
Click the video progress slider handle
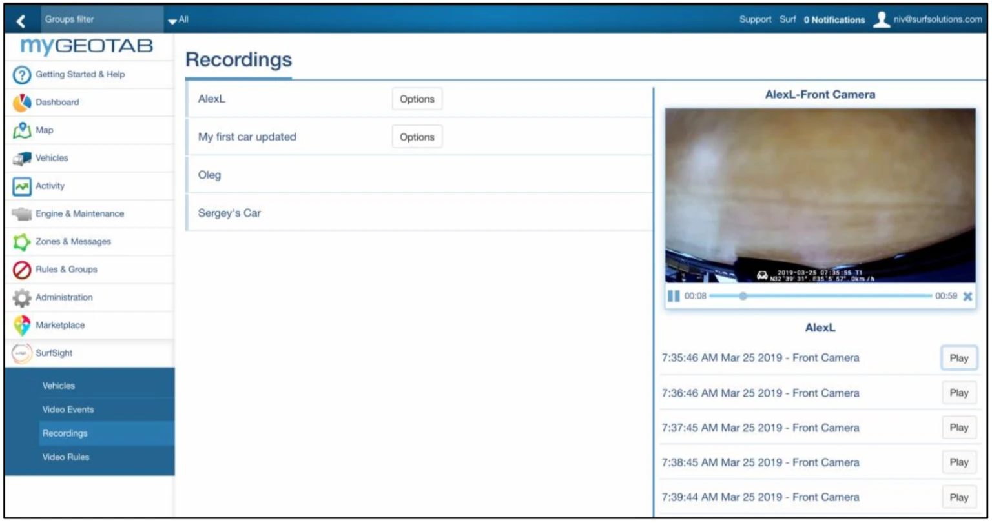click(x=743, y=296)
